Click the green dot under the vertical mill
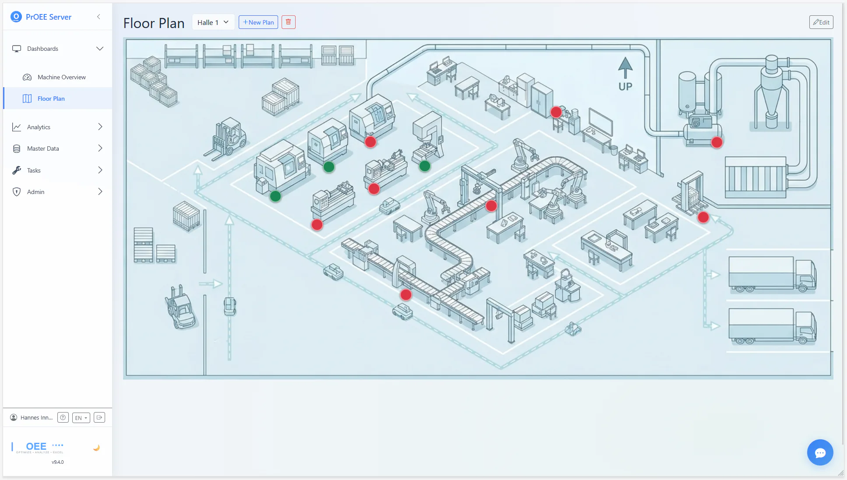Viewport: 847px width, 480px height. [x=424, y=166]
